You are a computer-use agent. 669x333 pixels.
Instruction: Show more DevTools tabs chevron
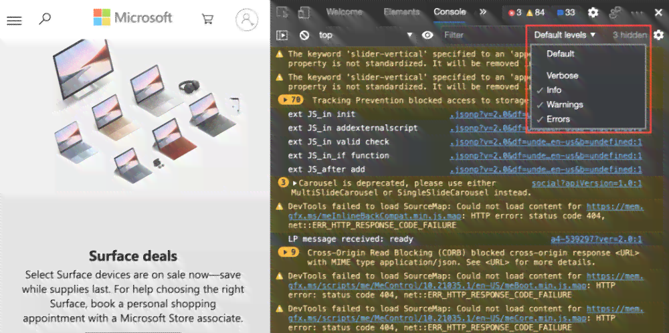point(483,12)
